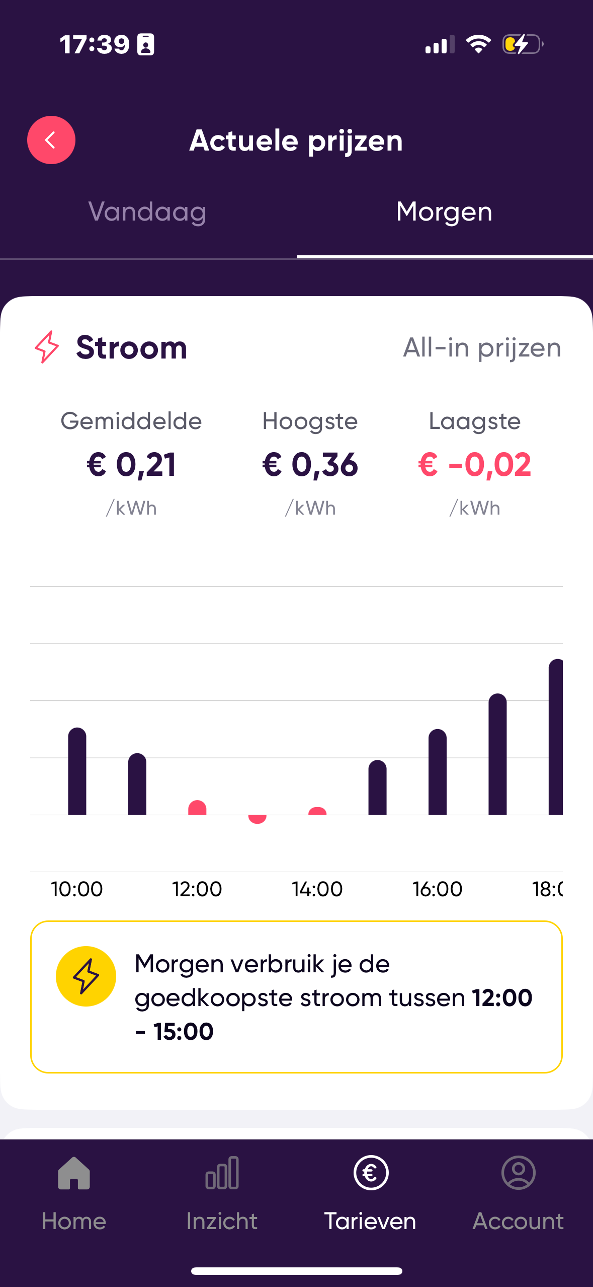Tap the tallest bar at 18:00

(x=555, y=737)
